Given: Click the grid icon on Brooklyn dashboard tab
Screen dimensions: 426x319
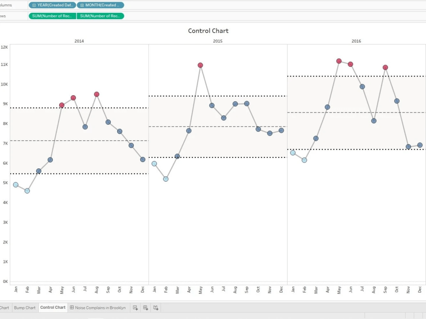Looking at the screenshot, I should click(x=72, y=308).
